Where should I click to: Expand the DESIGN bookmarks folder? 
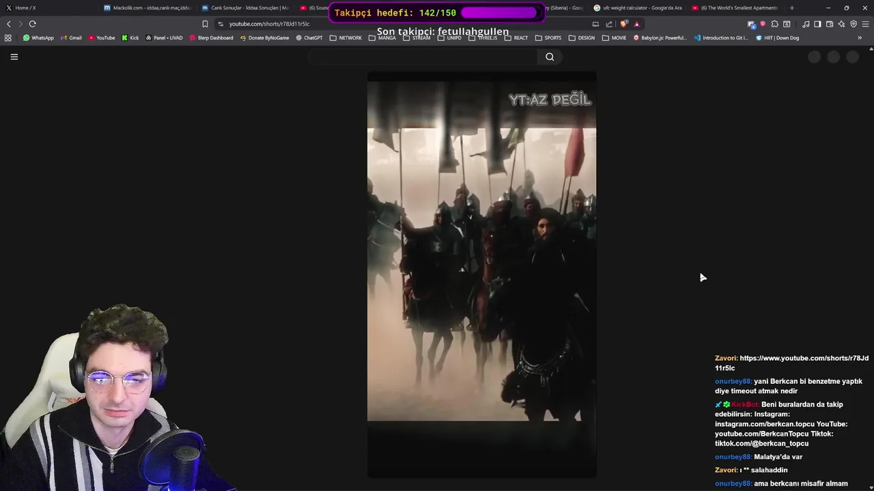point(581,38)
